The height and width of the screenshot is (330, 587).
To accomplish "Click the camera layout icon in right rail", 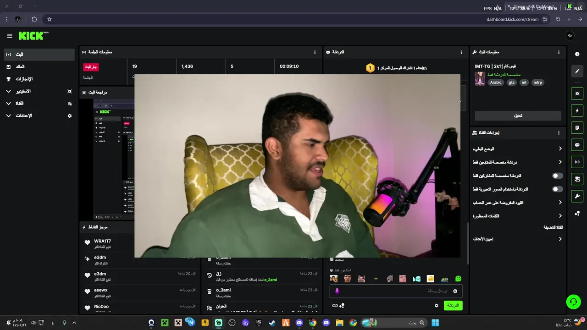I will (577, 179).
